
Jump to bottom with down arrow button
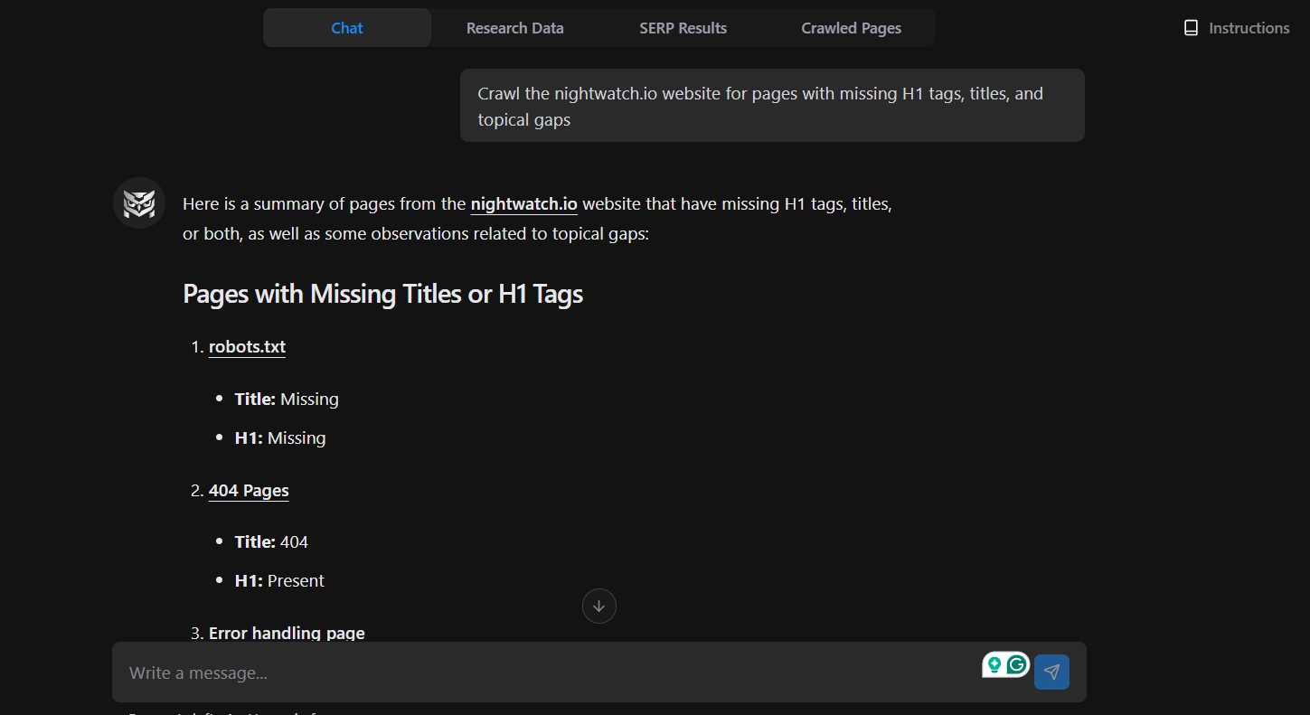(x=598, y=607)
